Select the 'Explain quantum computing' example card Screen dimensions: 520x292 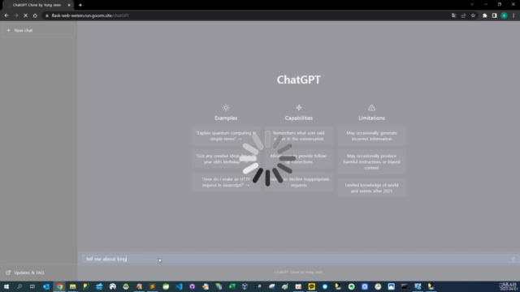pyautogui.click(x=226, y=135)
